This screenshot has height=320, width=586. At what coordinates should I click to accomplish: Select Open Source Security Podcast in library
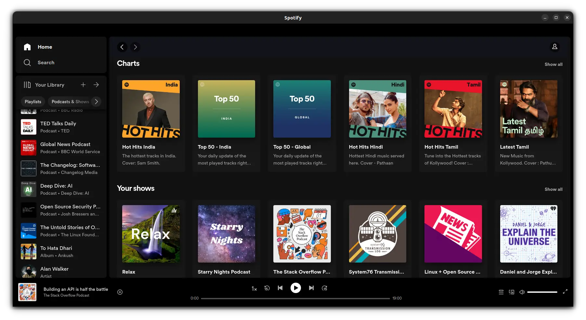coord(61,210)
